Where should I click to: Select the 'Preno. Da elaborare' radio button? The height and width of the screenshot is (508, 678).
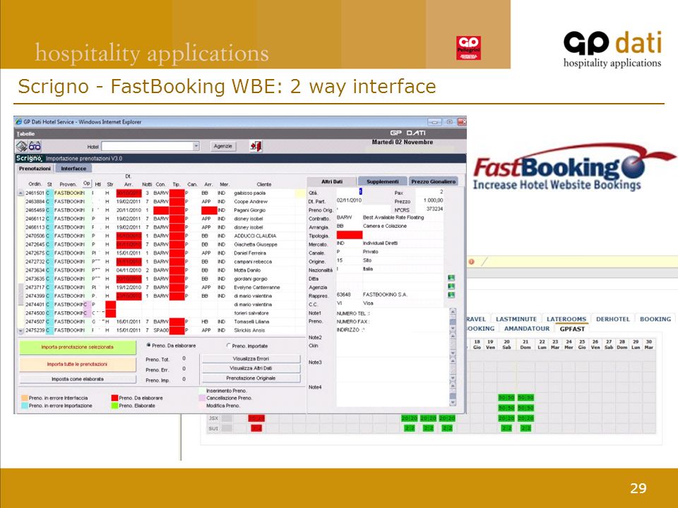coord(149,345)
